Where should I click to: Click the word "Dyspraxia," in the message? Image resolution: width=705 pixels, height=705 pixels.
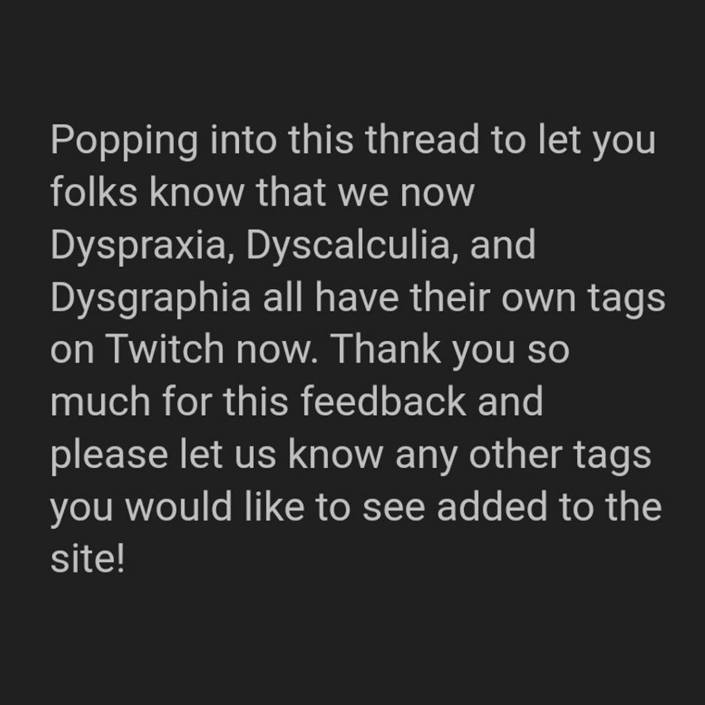pyautogui.click(x=143, y=246)
